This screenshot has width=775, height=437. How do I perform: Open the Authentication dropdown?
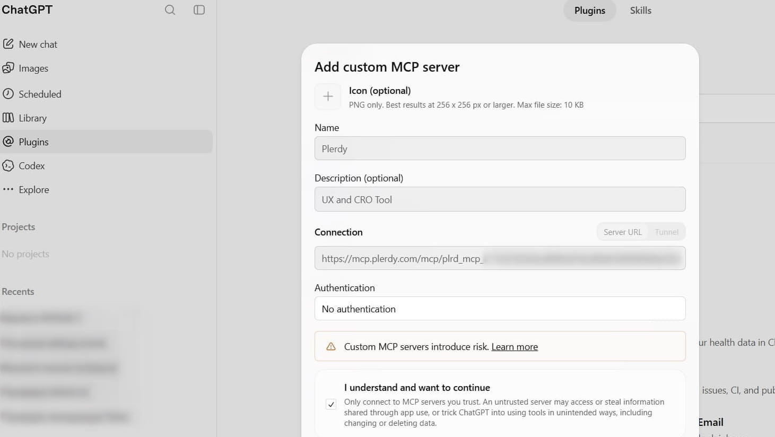[x=500, y=309]
